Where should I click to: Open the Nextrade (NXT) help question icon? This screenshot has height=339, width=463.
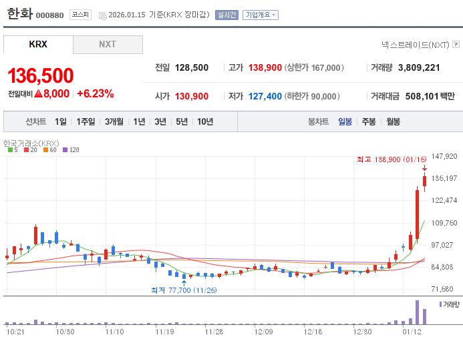(456, 45)
